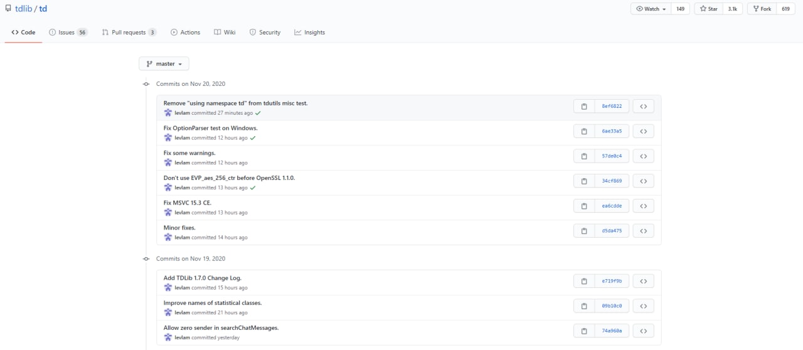This screenshot has height=350, width=803.
Task: Open the tdlib owner link
Action: pyautogui.click(x=23, y=9)
